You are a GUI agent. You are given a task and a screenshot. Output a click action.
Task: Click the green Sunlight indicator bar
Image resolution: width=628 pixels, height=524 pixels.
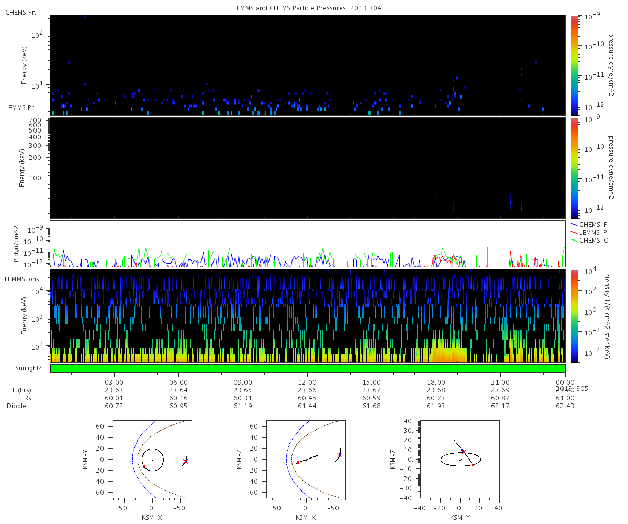(308, 368)
